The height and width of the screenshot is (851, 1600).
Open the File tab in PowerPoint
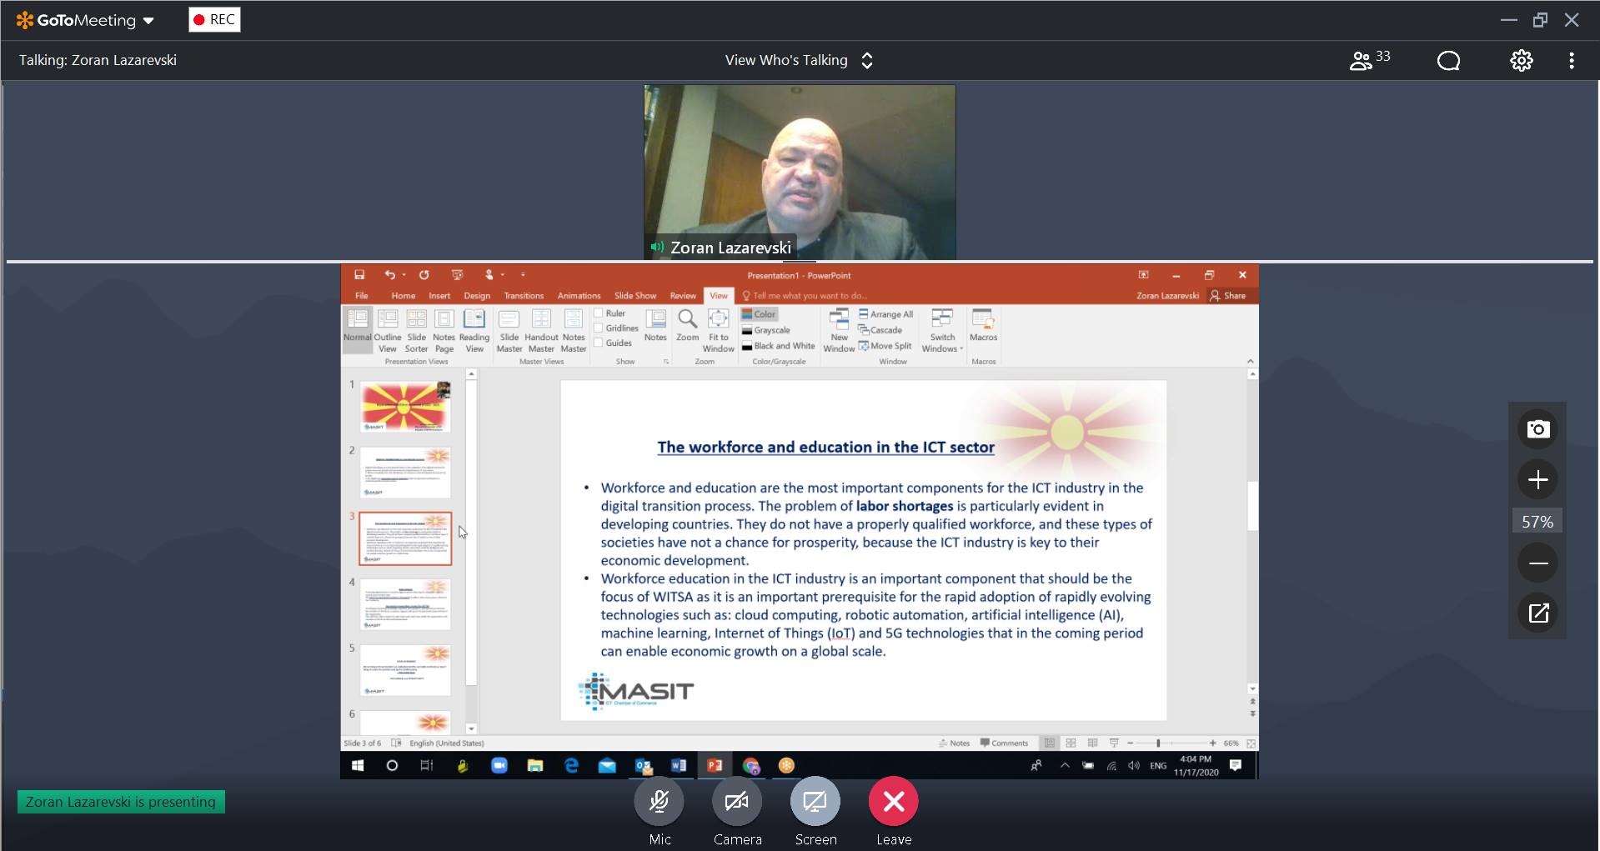click(361, 296)
